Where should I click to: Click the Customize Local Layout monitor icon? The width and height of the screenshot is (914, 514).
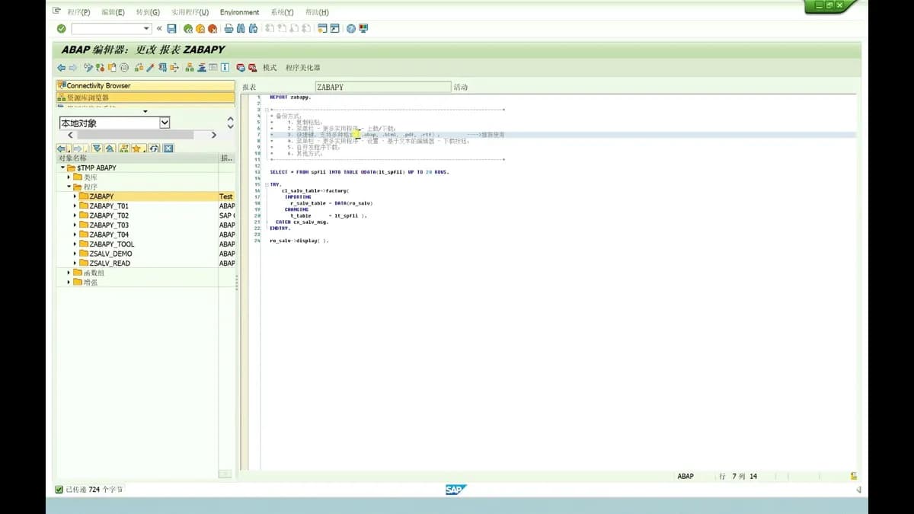coord(363,28)
